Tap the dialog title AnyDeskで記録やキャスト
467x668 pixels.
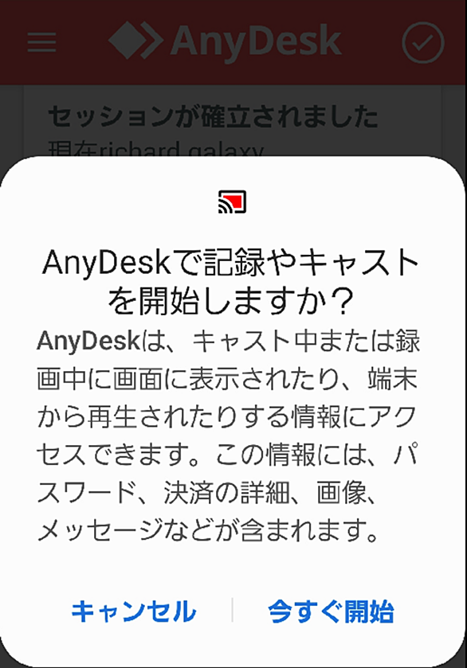click(x=231, y=263)
